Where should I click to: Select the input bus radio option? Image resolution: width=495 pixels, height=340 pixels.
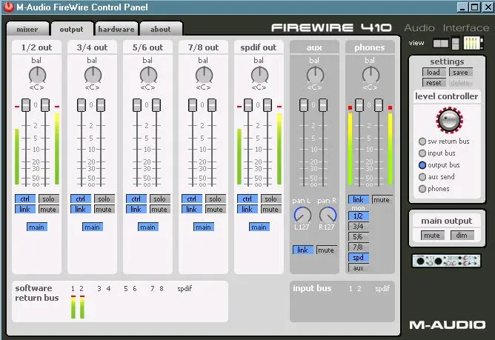point(422,153)
